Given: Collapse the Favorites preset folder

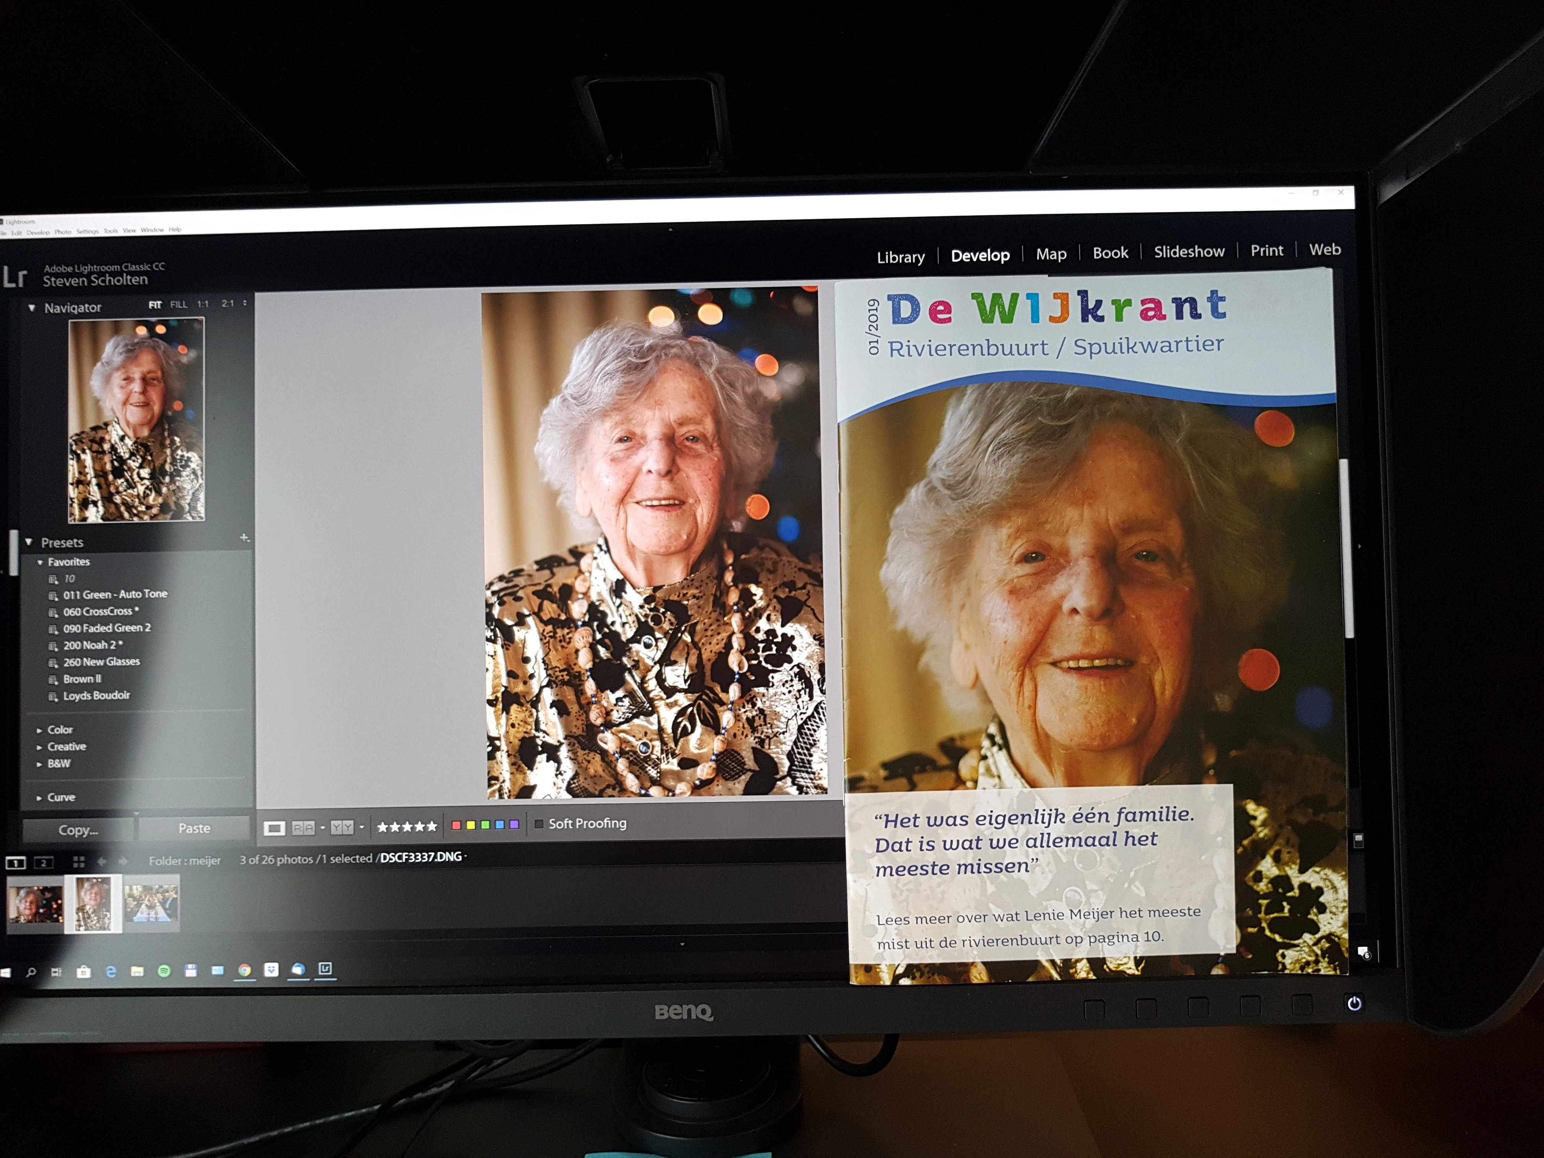Looking at the screenshot, I should (x=41, y=563).
